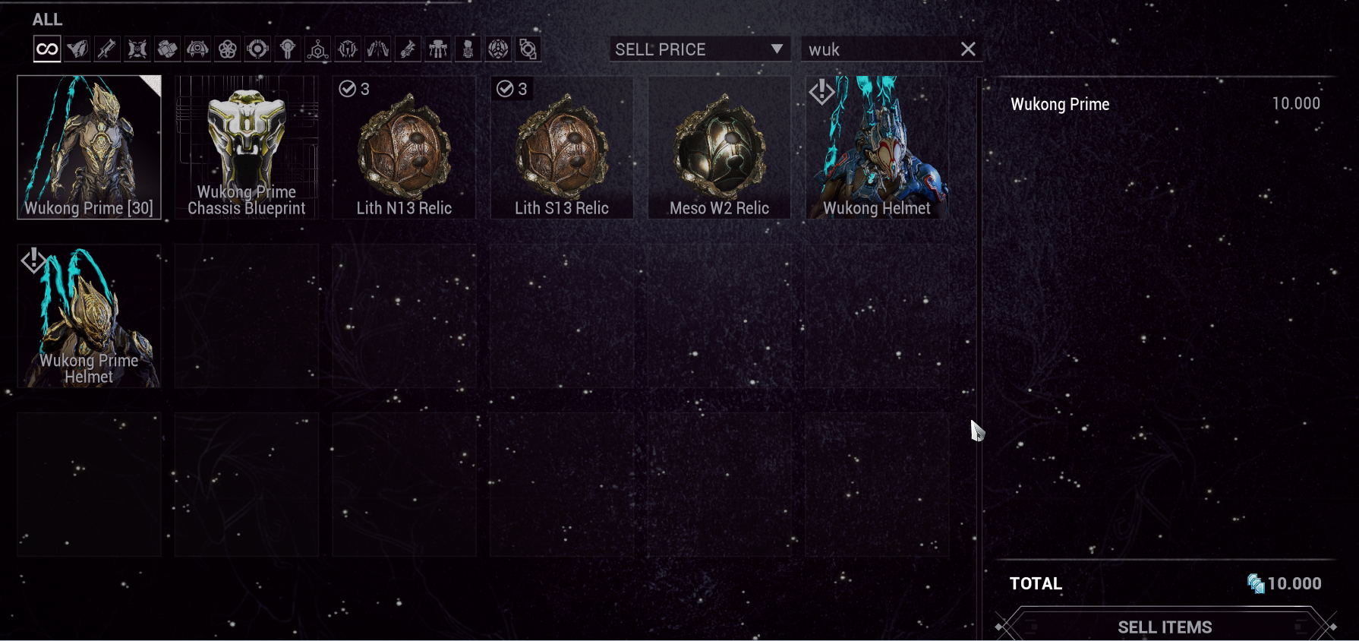This screenshot has width=1359, height=641.
Task: Select the infinity All items filter
Action: (47, 49)
